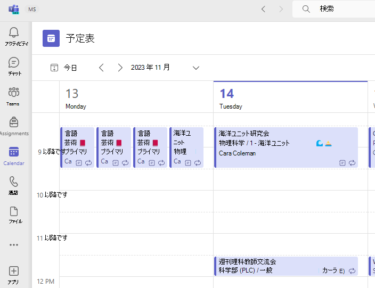
Task: Click the sailboat emoji on 海洋ユニット event
Action: 328,143
